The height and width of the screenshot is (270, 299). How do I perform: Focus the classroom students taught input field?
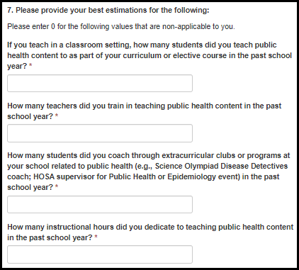[x=100, y=84]
